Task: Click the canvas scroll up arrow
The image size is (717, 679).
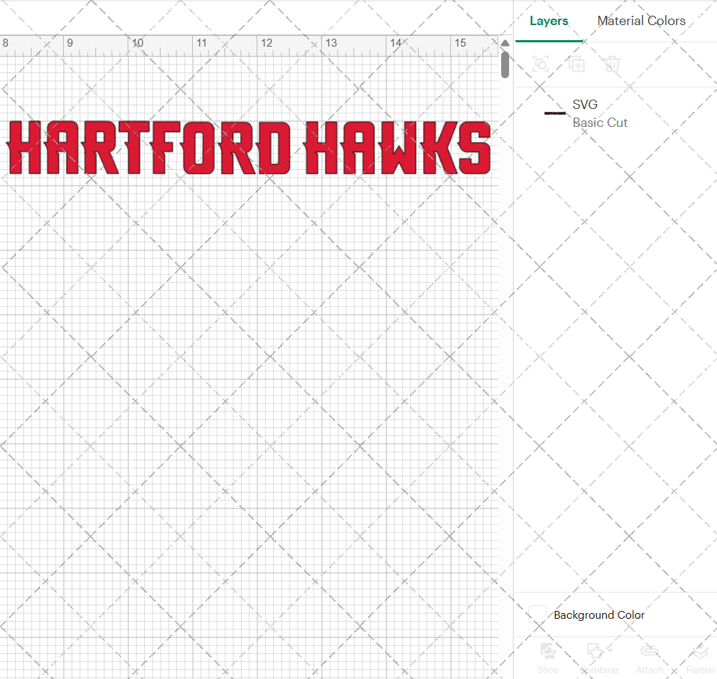Action: 505,43
